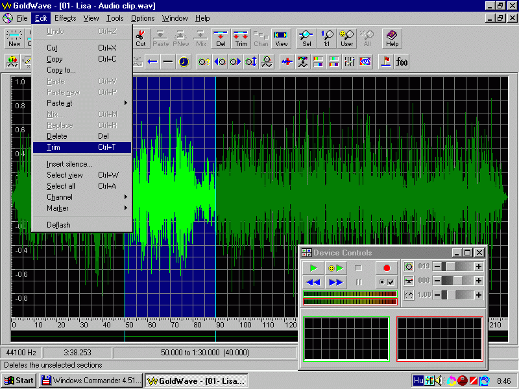The width and height of the screenshot is (519, 389).
Task: Select Copy to... menu entry
Action: click(x=82, y=70)
